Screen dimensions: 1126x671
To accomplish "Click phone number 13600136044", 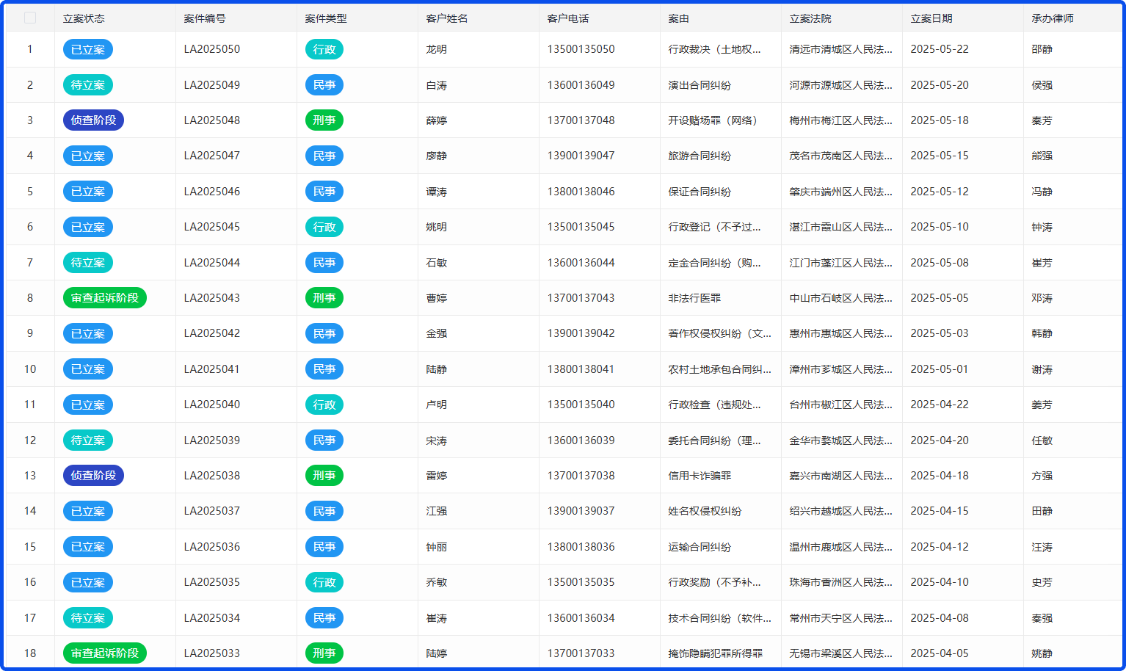I will (581, 263).
